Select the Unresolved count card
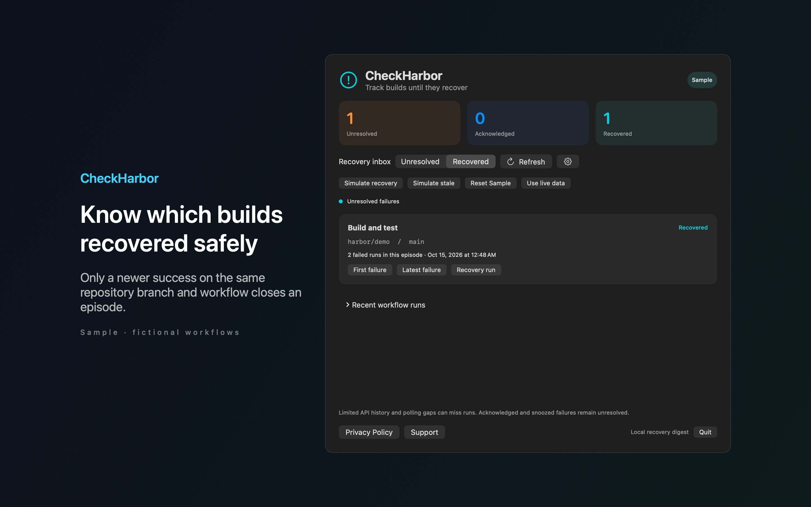 pos(400,123)
